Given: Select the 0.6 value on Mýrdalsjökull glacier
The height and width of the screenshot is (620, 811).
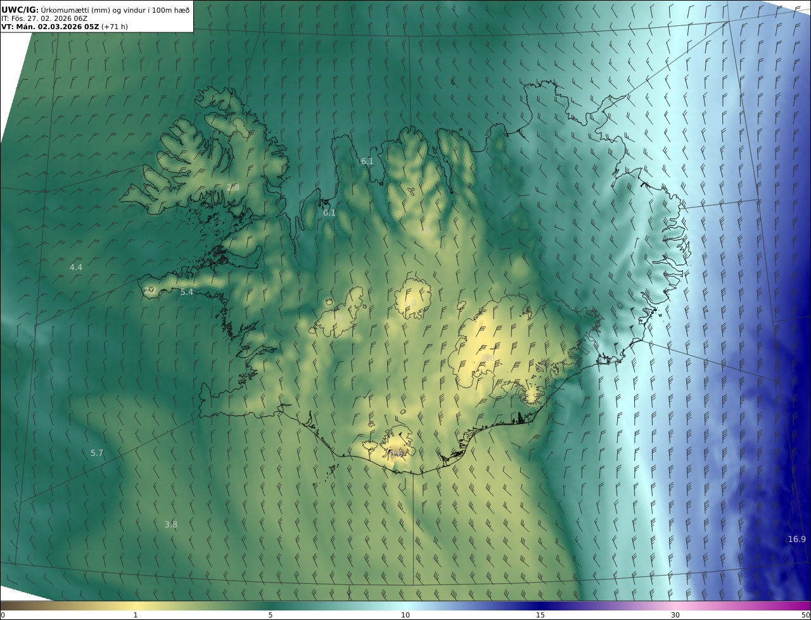Looking at the screenshot, I should (396, 453).
